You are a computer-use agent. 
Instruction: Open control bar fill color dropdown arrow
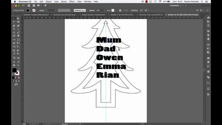tap(31, 10)
